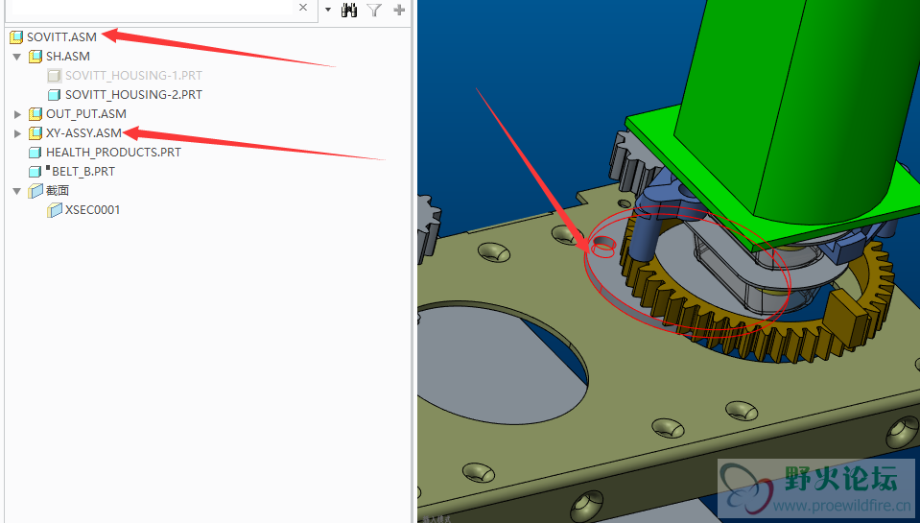This screenshot has width=920, height=523.
Task: Select SH.ASM in the tree
Action: pos(68,57)
